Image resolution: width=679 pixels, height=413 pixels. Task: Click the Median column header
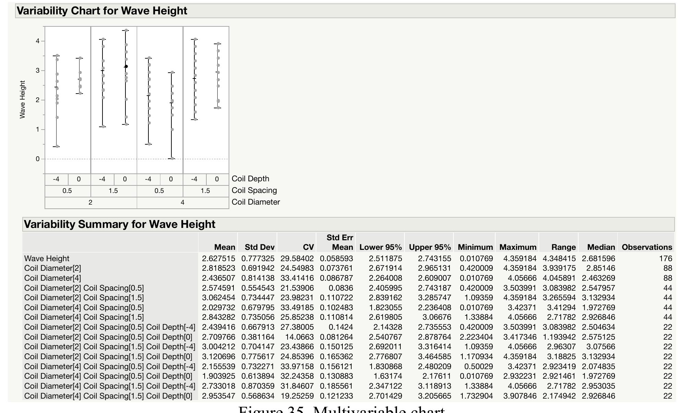602,247
